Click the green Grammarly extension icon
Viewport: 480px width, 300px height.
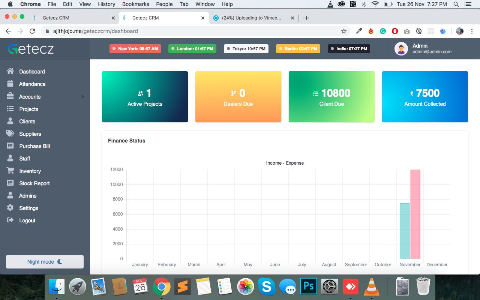(383, 31)
